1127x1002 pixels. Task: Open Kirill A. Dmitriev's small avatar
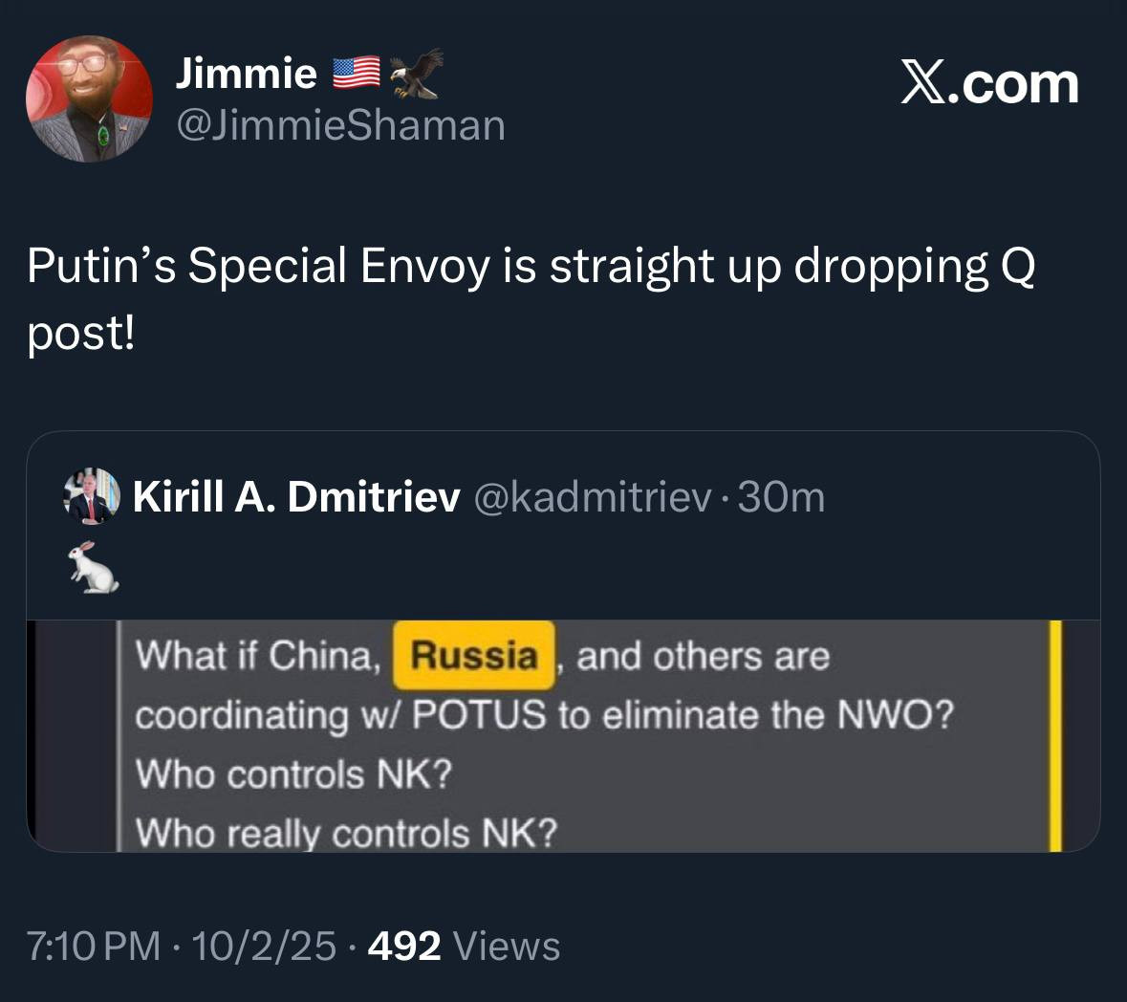click(92, 496)
